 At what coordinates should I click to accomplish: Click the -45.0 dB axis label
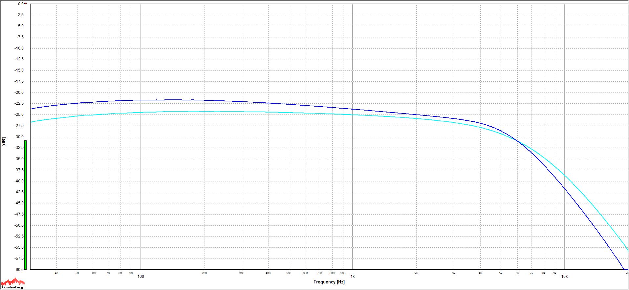(19, 203)
